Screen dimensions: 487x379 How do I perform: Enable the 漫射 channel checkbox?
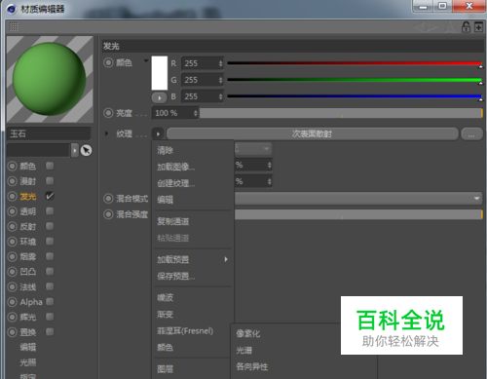[x=50, y=181]
